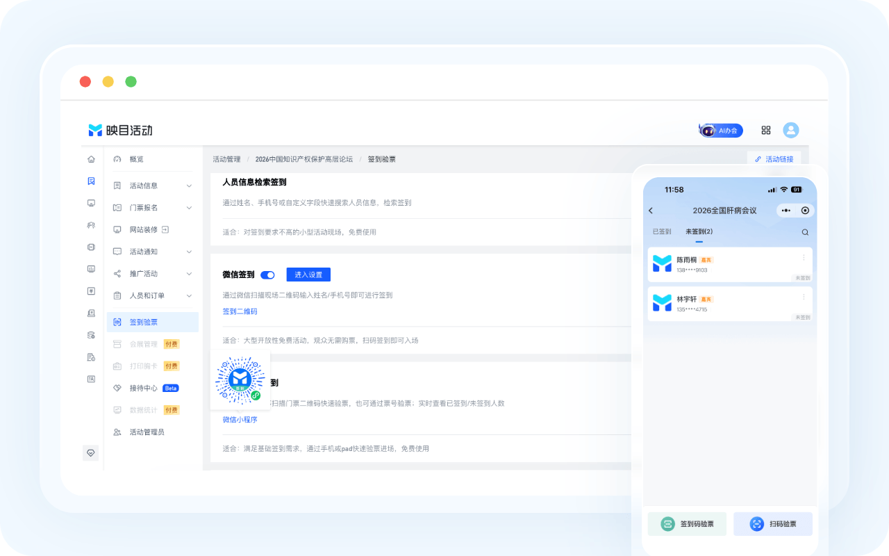Viewport: 889px width, 556px height.
Task: Select the blue bookmark icon in left rail
Action: coord(91,181)
